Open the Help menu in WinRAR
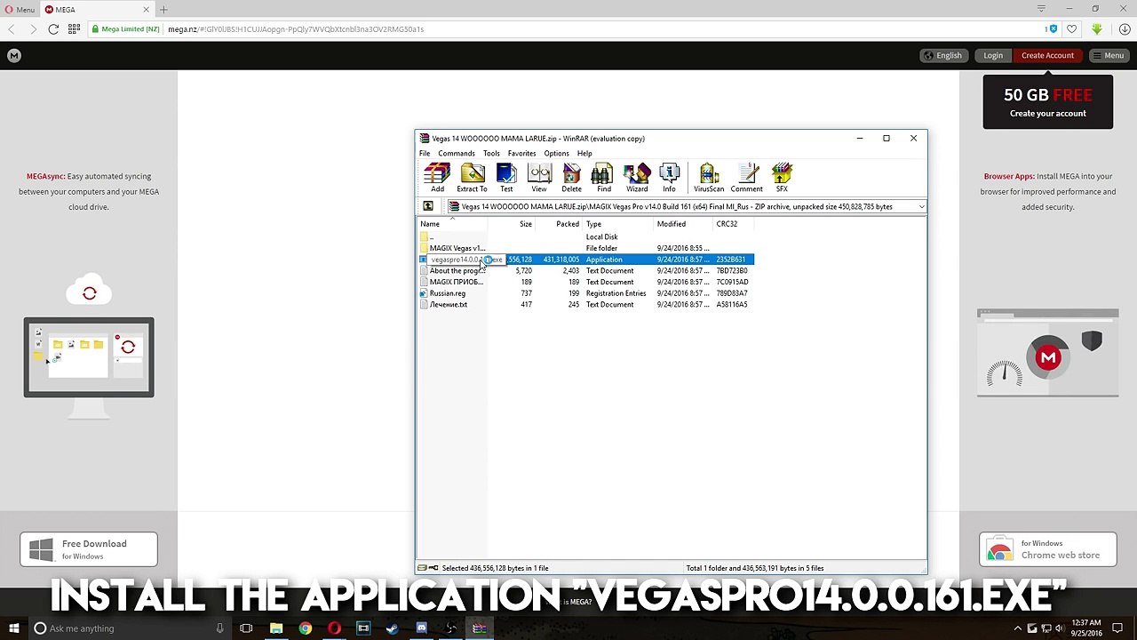 click(x=584, y=153)
